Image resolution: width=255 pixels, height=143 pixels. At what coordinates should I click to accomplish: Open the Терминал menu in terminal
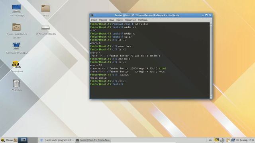click(130, 20)
